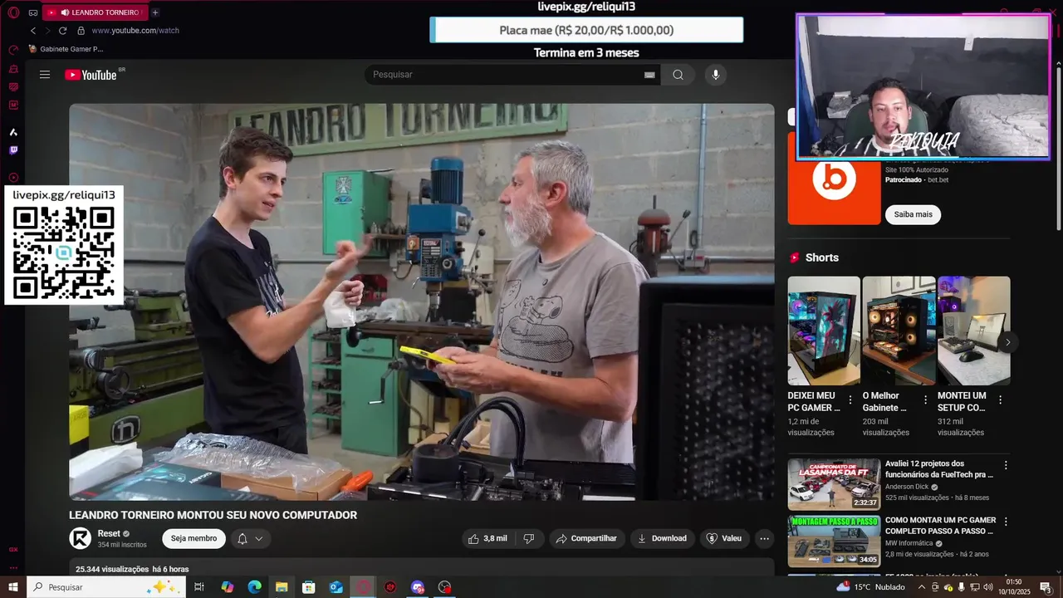Open the Reset channel name link
The image size is (1063, 598).
109,533
